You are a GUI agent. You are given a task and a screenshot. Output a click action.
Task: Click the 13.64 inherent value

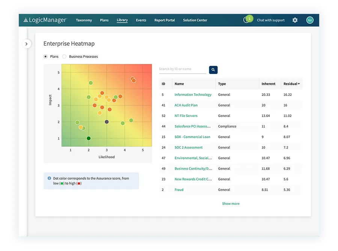pos(266,116)
